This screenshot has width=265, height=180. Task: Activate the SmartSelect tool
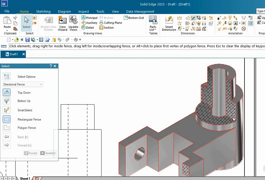7,110
